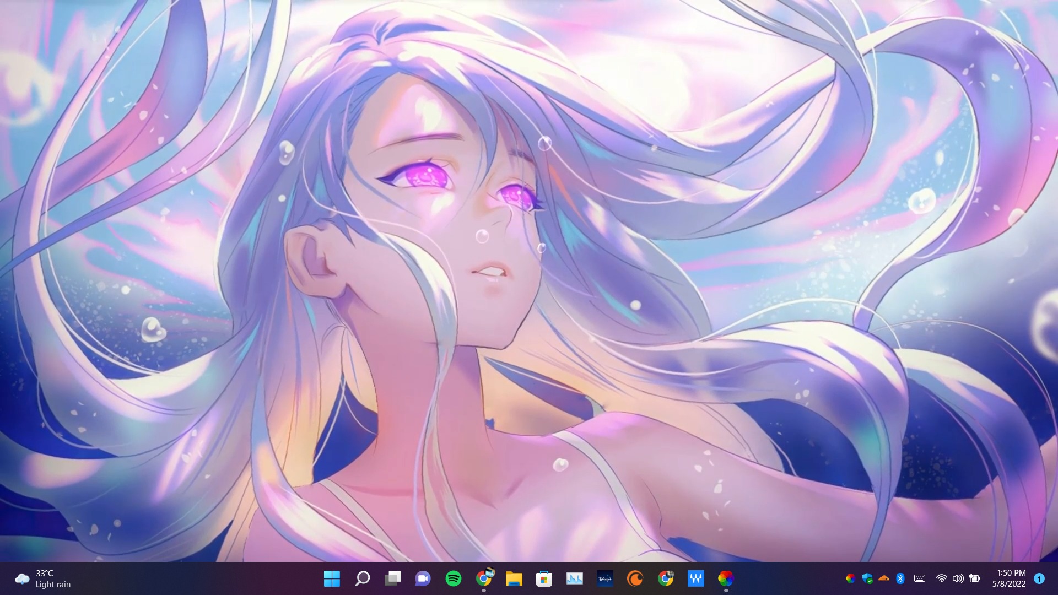The height and width of the screenshot is (595, 1058).
Task: Open the calendar via 1:50 PM clock
Action: click(1009, 578)
